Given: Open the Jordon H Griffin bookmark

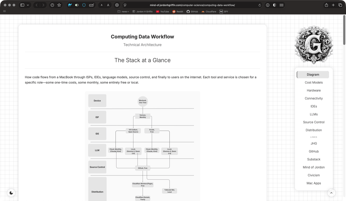Looking at the screenshot, I should 142,12.
